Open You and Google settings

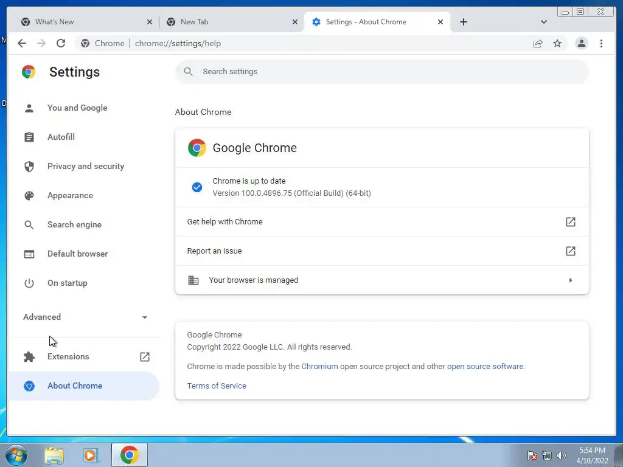click(x=85, y=108)
